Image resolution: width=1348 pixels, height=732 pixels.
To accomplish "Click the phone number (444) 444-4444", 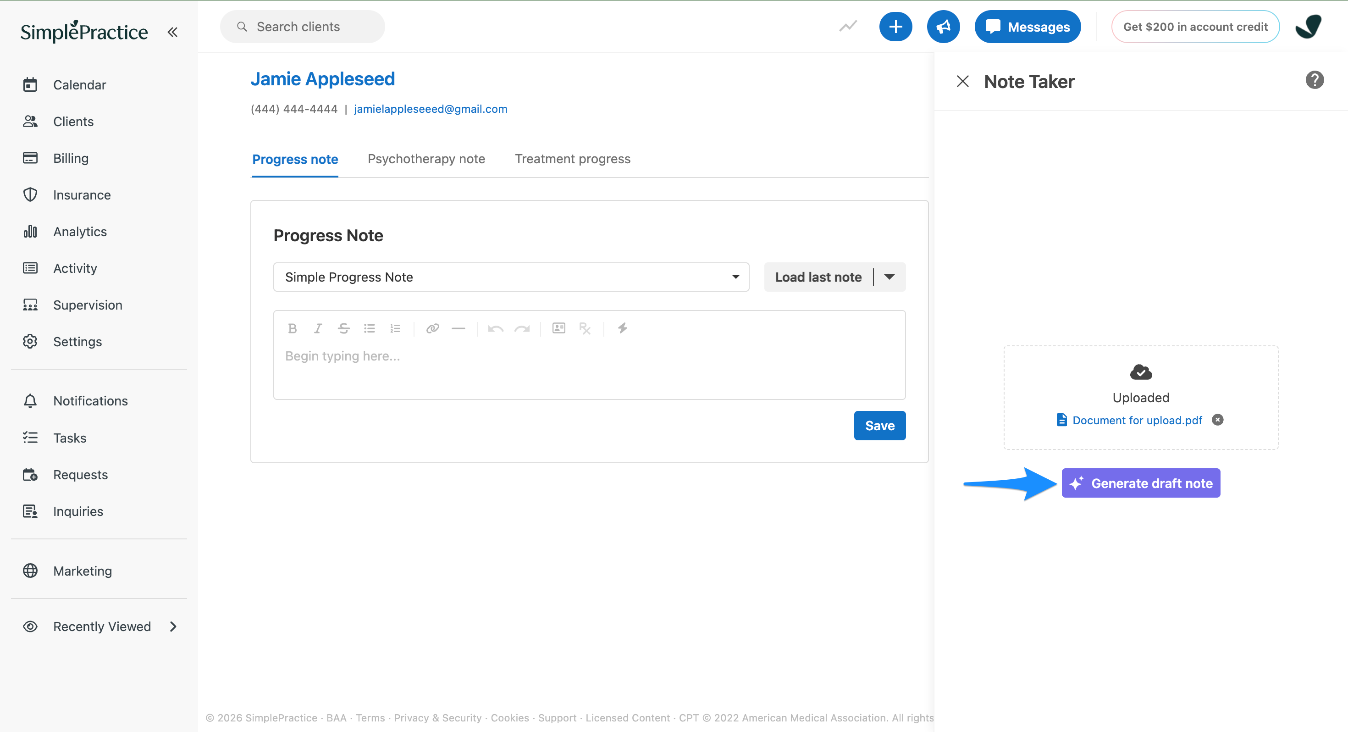I will (294, 109).
